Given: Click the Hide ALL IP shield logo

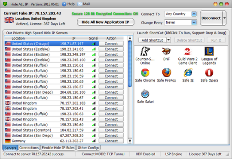Looking at the screenshot, I should (x=5, y=4).
